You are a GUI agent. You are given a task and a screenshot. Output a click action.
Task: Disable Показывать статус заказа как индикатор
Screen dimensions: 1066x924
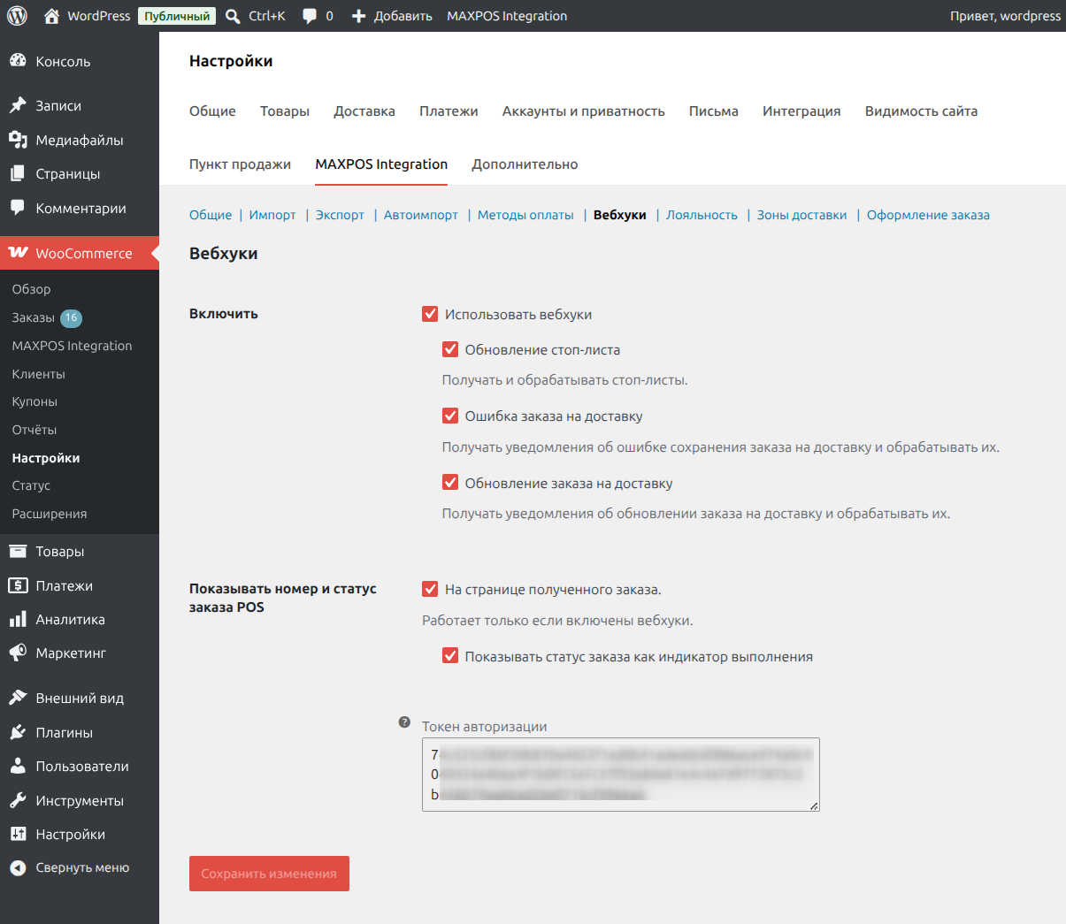[x=450, y=656]
